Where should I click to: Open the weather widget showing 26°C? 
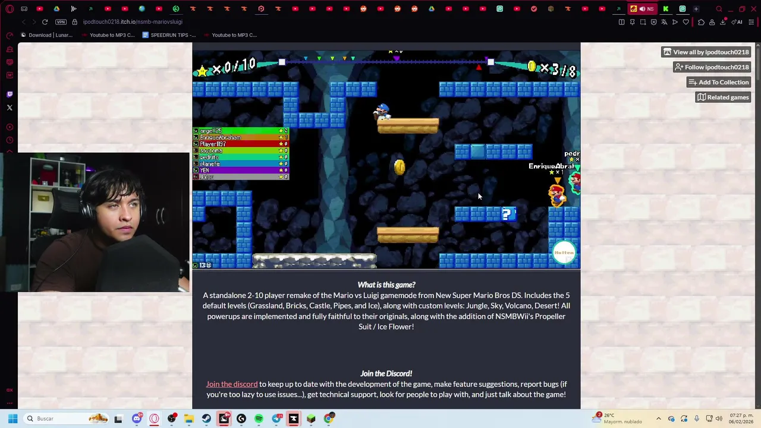(x=617, y=418)
